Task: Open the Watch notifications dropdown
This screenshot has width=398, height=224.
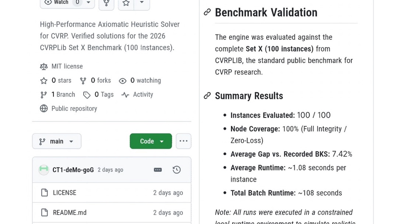Action: [x=67, y=3]
